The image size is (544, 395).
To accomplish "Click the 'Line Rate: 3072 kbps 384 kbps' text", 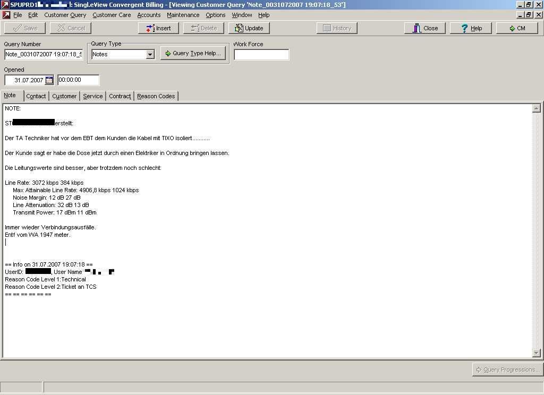I will point(44,183).
